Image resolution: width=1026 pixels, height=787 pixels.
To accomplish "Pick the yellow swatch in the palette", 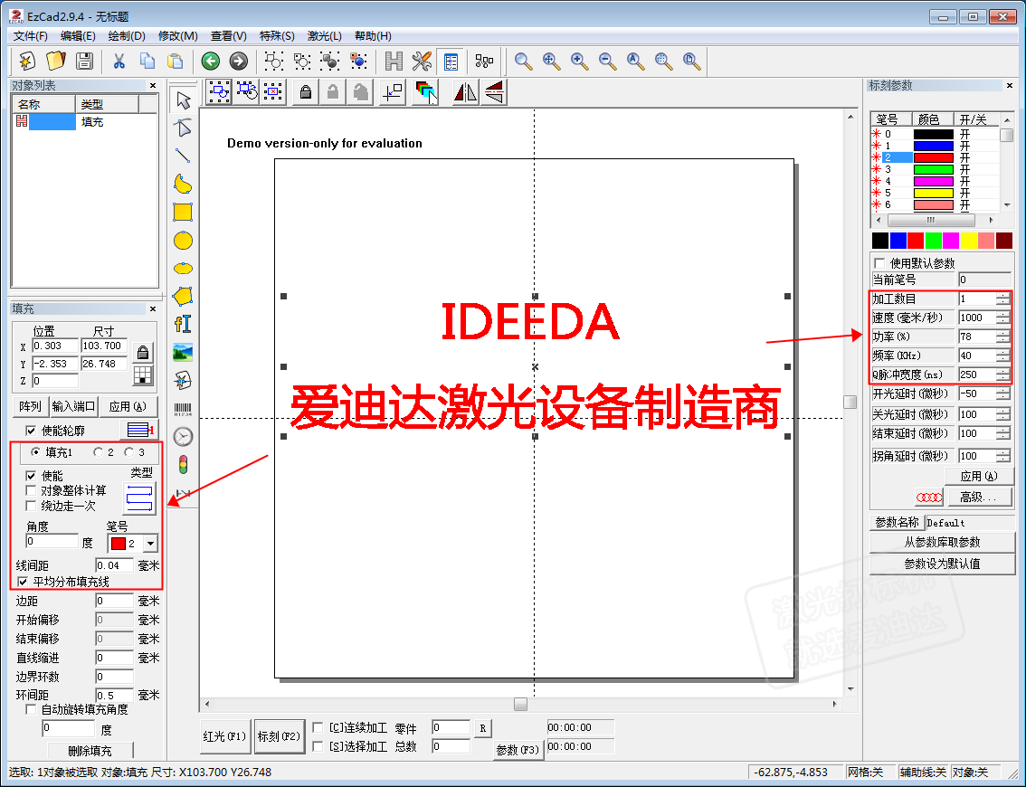I will pos(968,240).
